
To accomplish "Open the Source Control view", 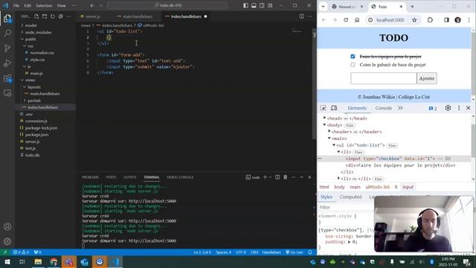I will (7, 48).
